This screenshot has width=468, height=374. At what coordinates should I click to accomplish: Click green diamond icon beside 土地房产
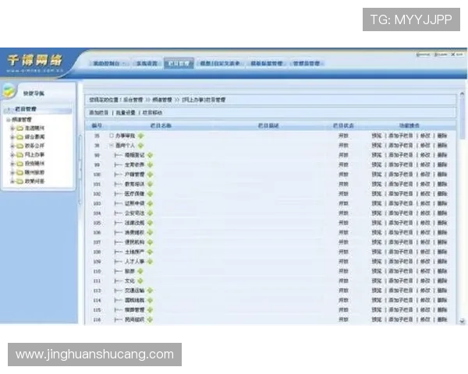[150, 252]
